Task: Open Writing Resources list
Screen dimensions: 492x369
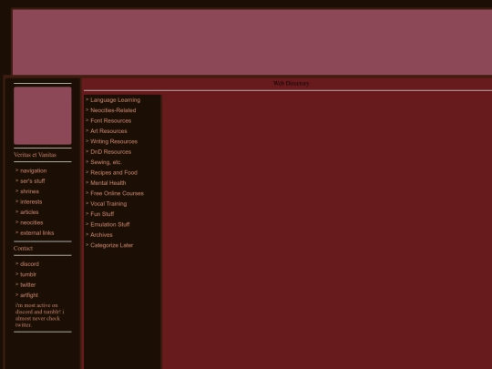Action: [x=114, y=141]
